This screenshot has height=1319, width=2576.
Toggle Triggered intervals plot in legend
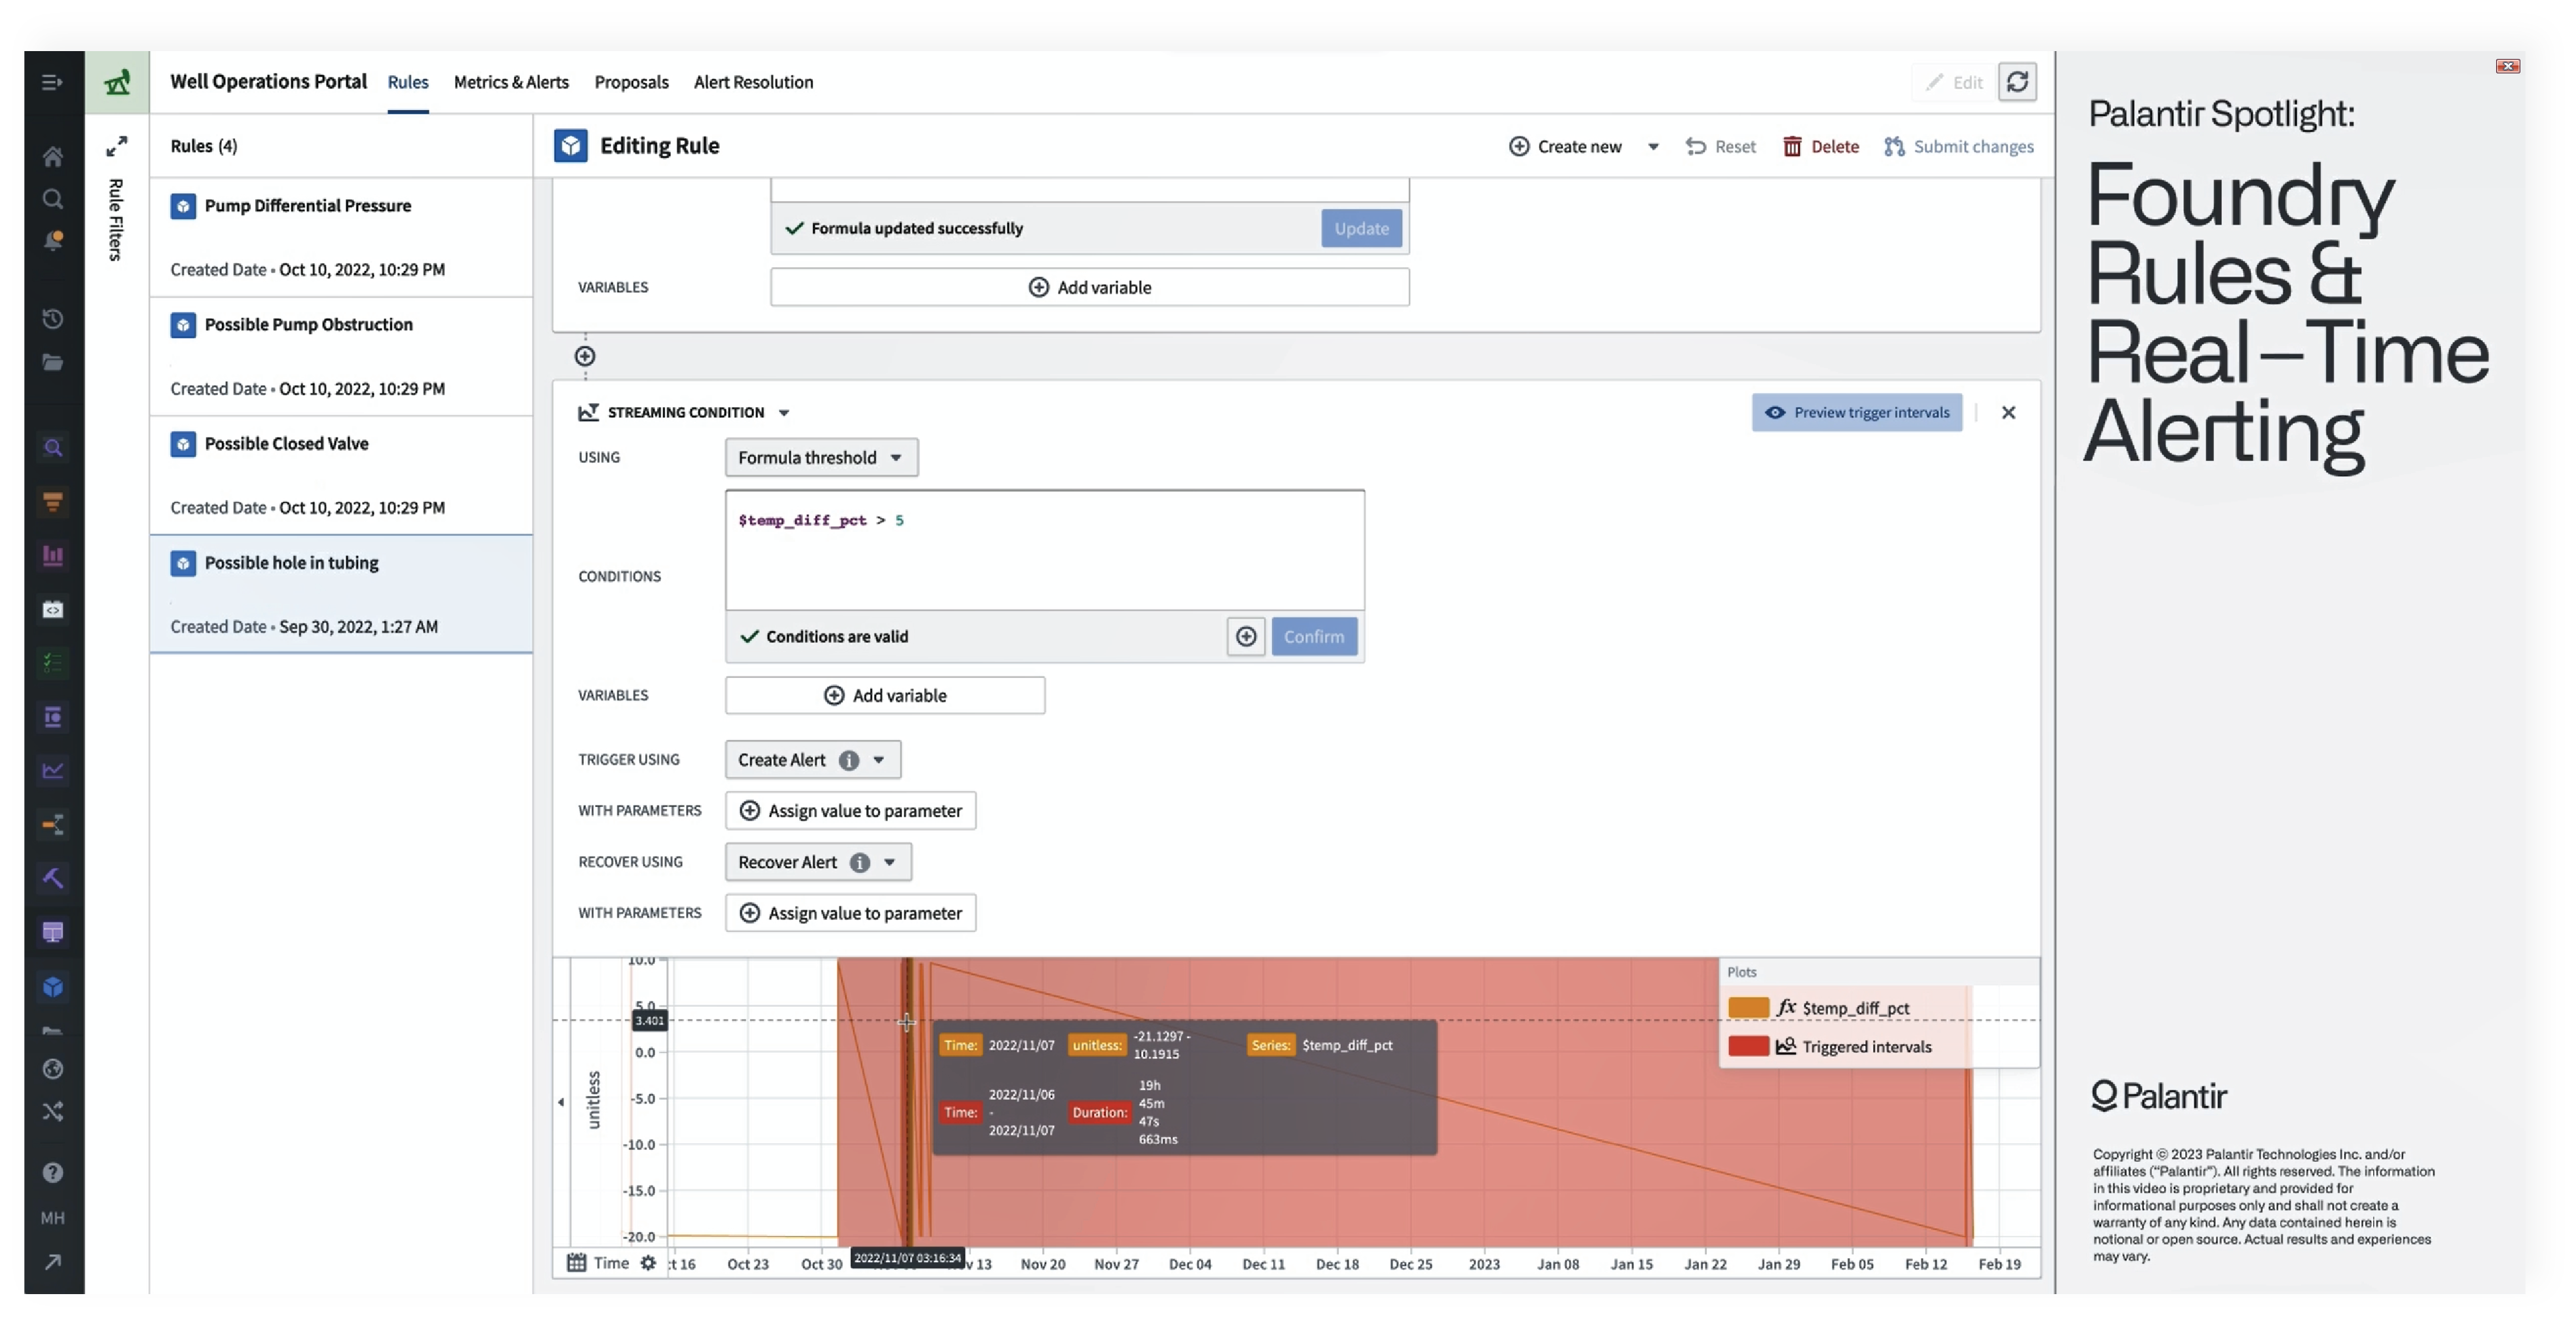[1866, 1046]
